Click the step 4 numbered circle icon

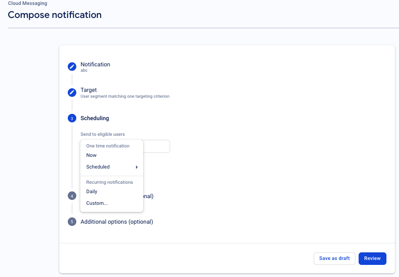(x=72, y=196)
